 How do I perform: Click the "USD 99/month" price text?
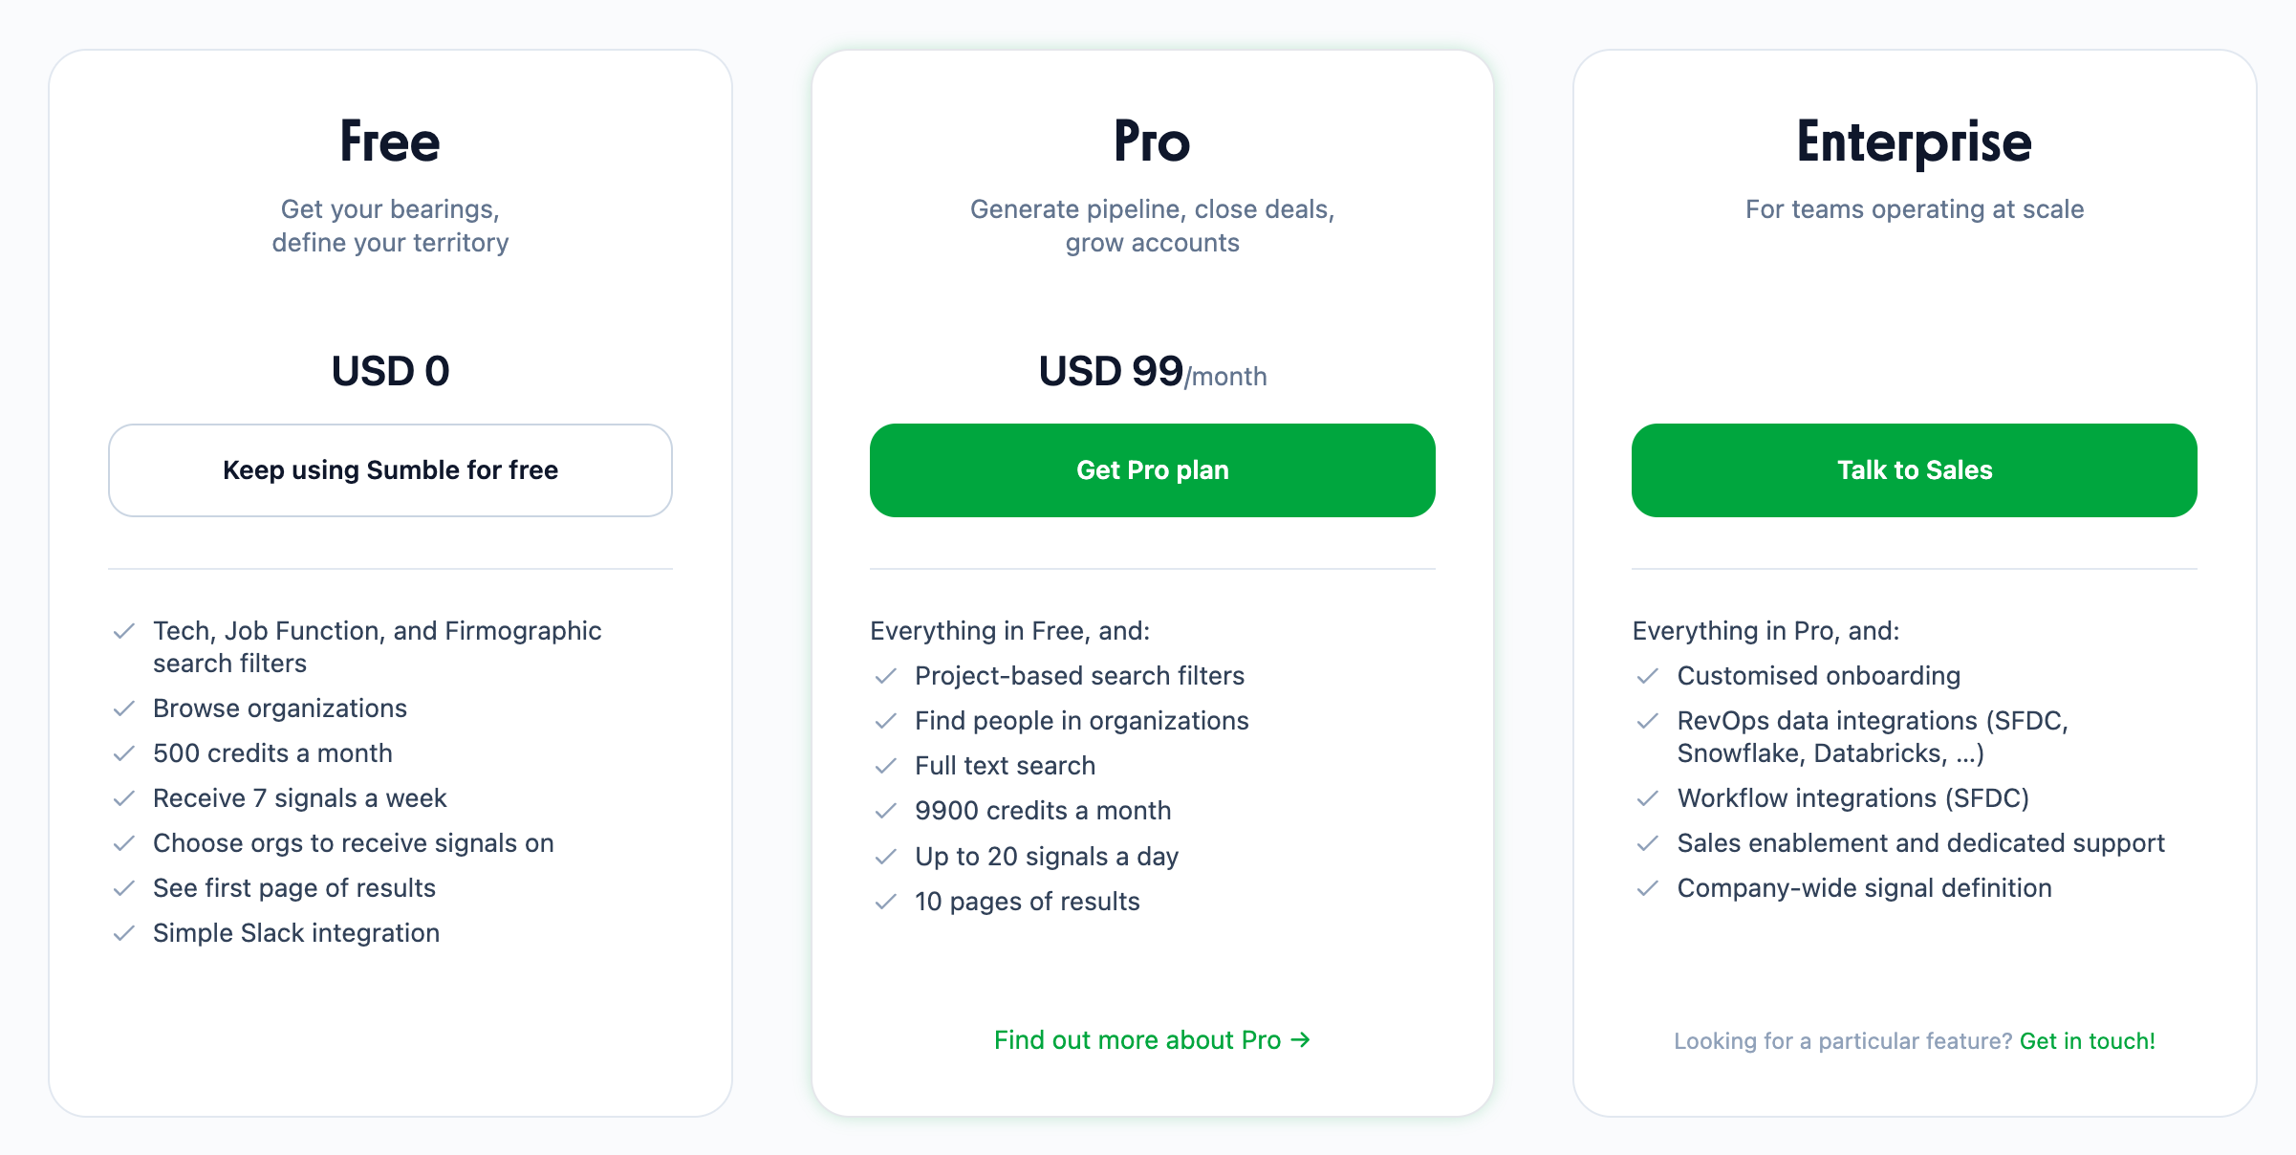(x=1151, y=371)
